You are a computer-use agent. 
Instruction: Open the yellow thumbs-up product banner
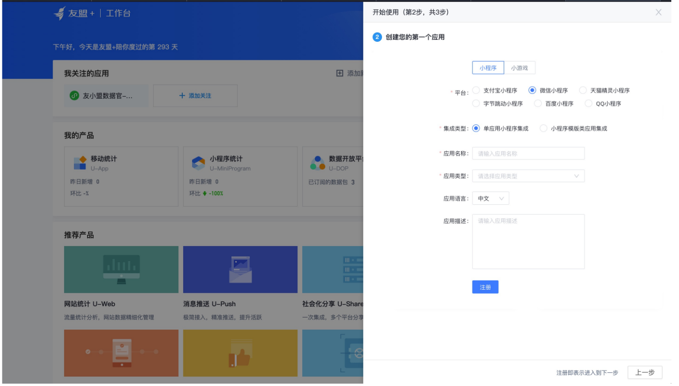[240, 353]
